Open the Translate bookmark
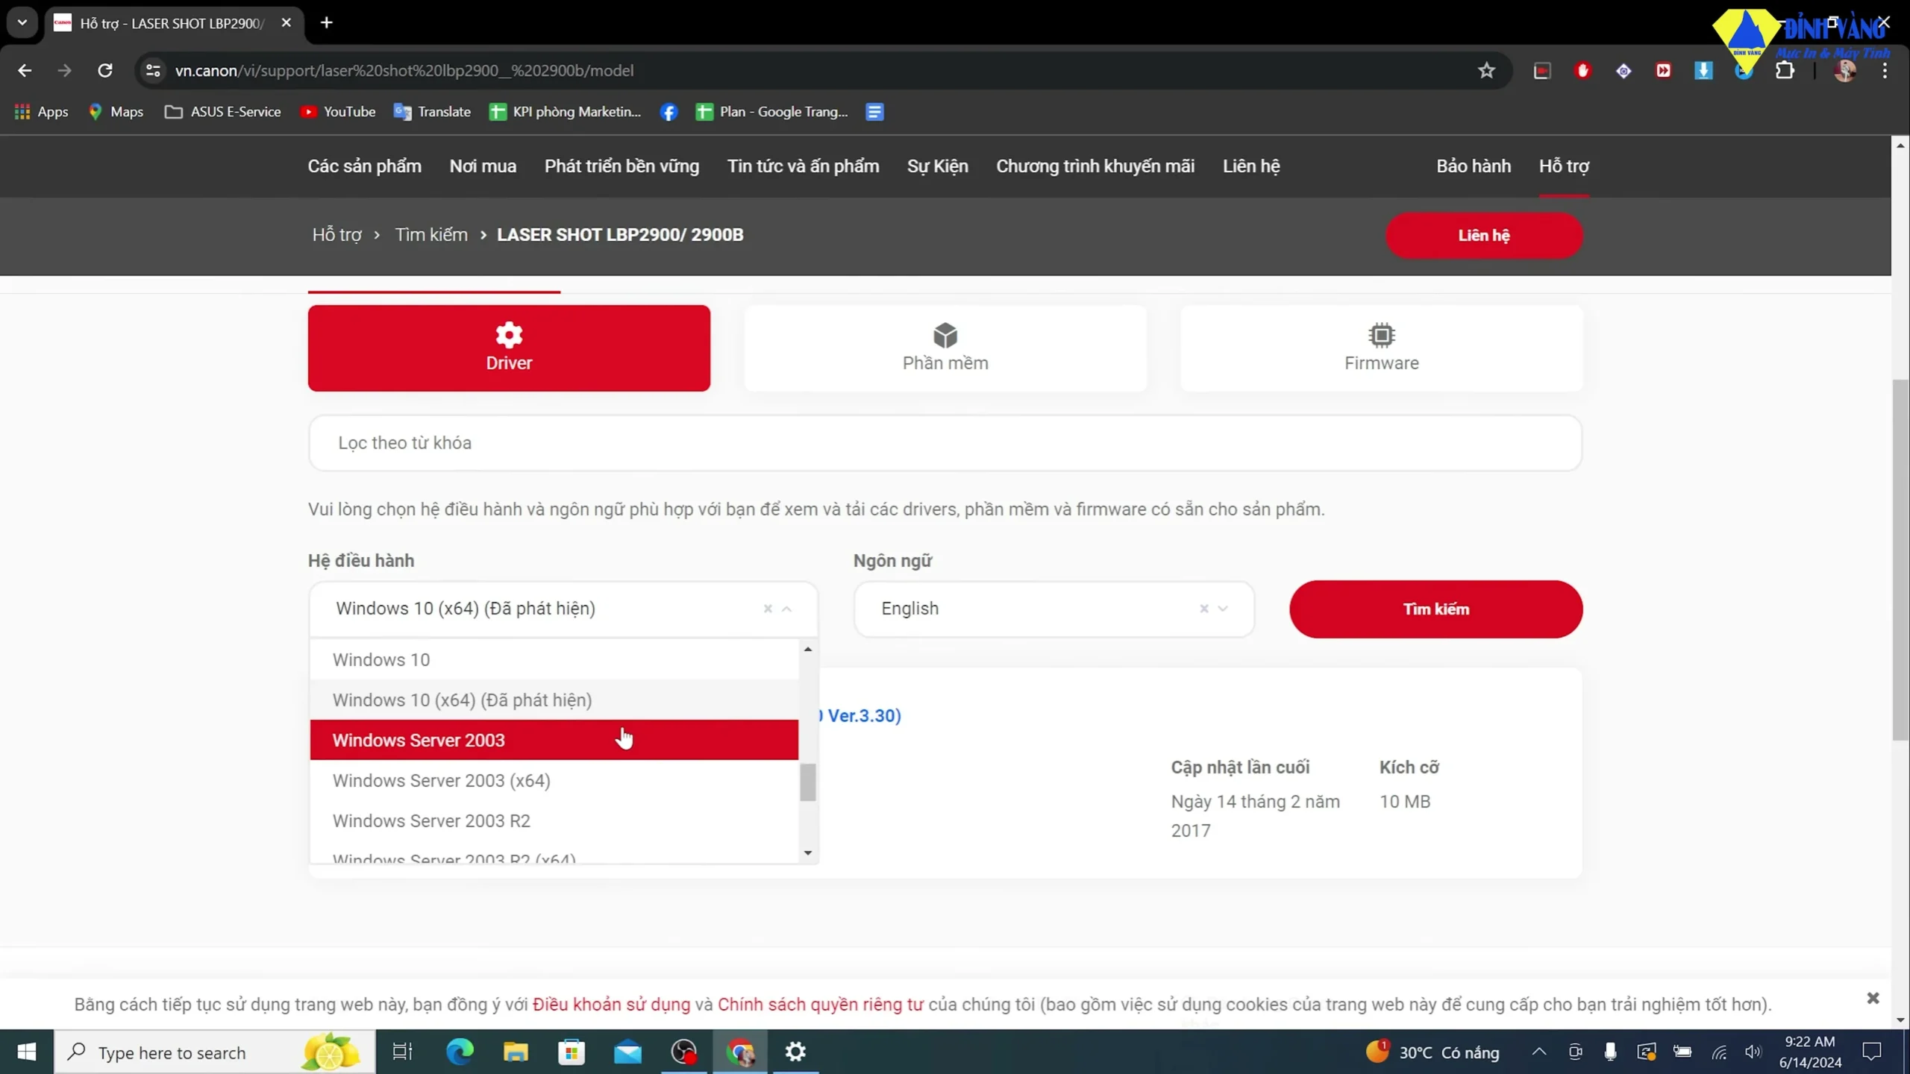The image size is (1910, 1074). point(433,112)
